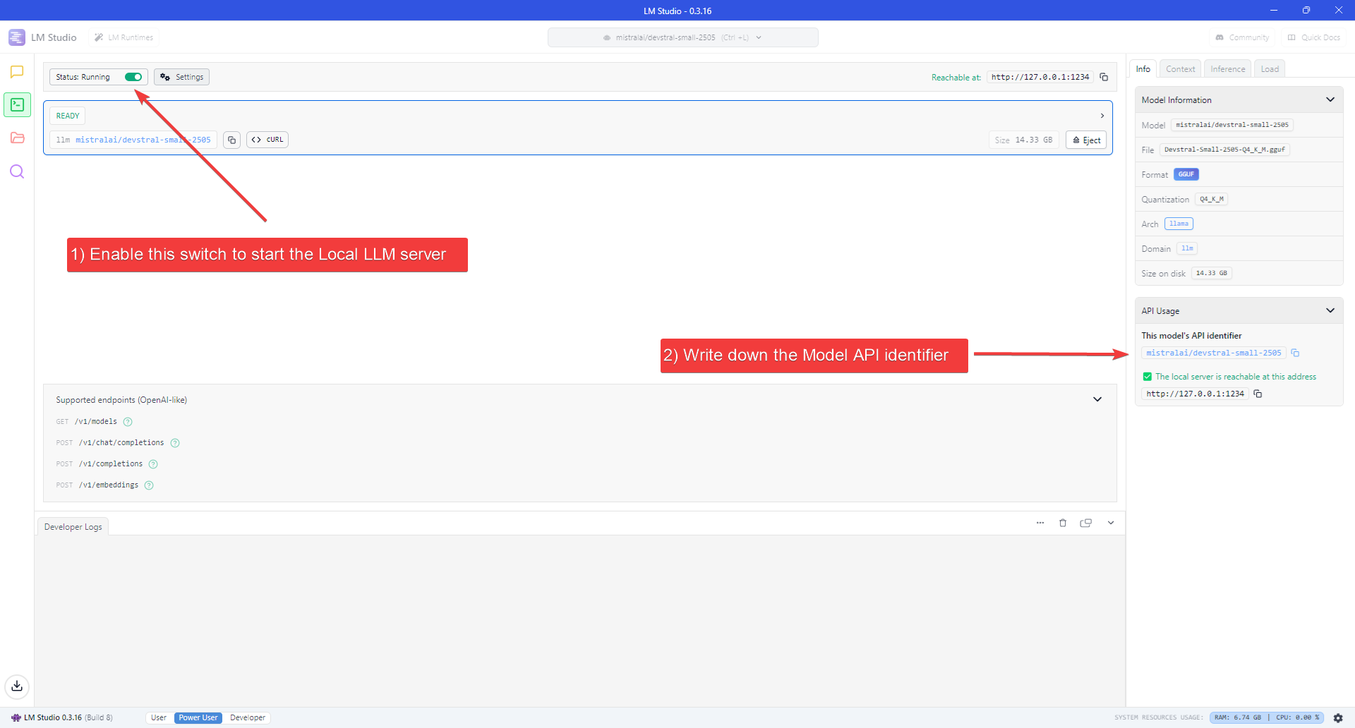This screenshot has height=728, width=1355.
Task: Open the Downloads icon in the sidebar
Action: [x=17, y=686]
